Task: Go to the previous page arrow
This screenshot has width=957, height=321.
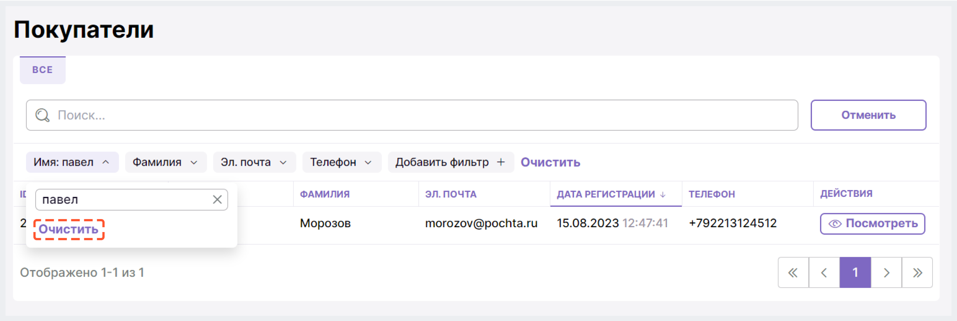Action: (x=824, y=273)
